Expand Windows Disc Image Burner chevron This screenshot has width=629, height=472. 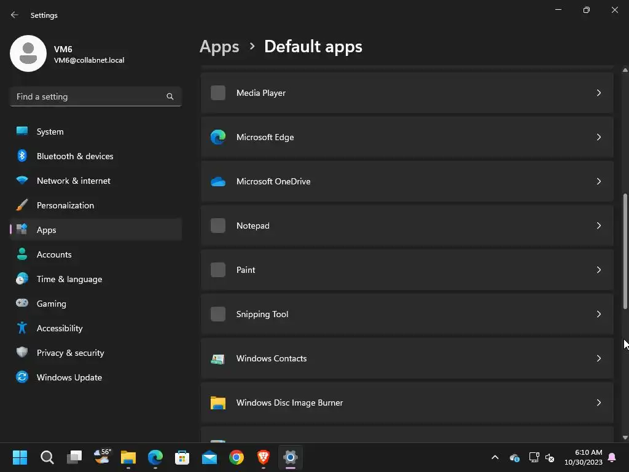(598, 403)
